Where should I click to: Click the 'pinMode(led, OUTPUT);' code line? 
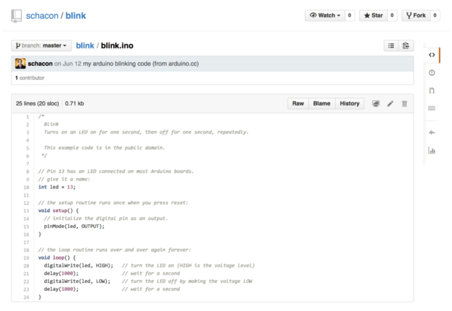click(74, 226)
